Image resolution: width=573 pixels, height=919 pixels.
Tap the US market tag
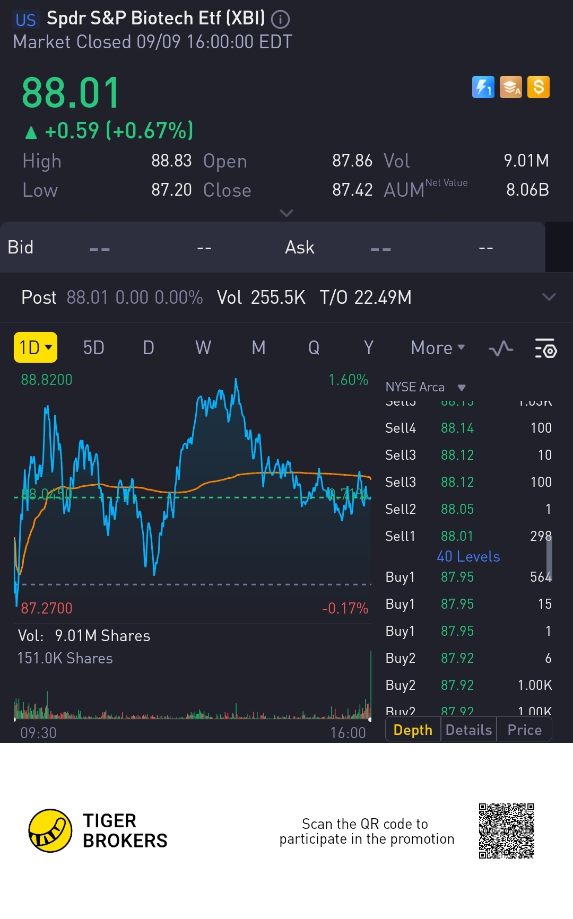pyautogui.click(x=25, y=20)
